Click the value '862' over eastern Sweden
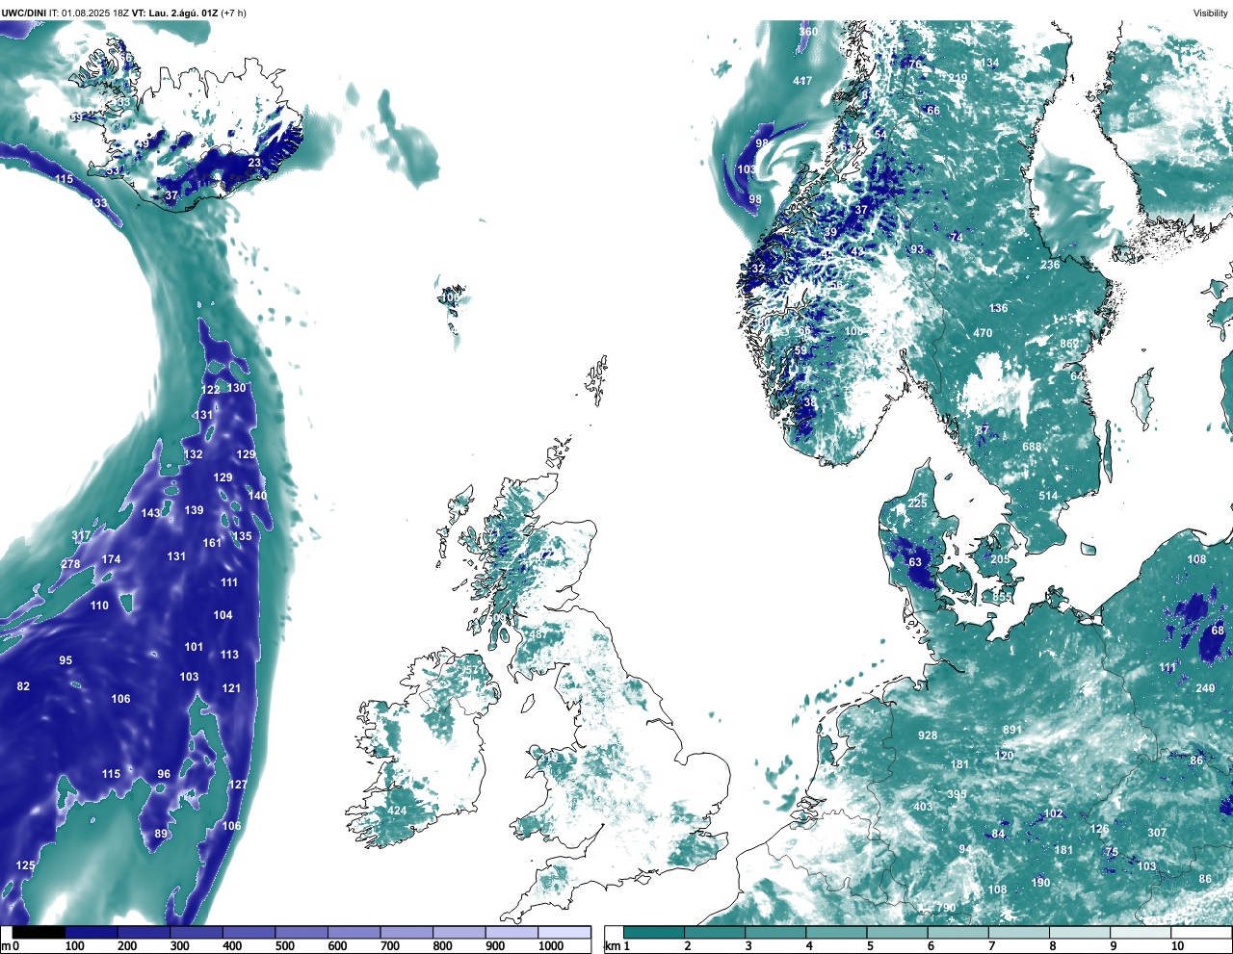The width and height of the screenshot is (1233, 954). click(1069, 344)
